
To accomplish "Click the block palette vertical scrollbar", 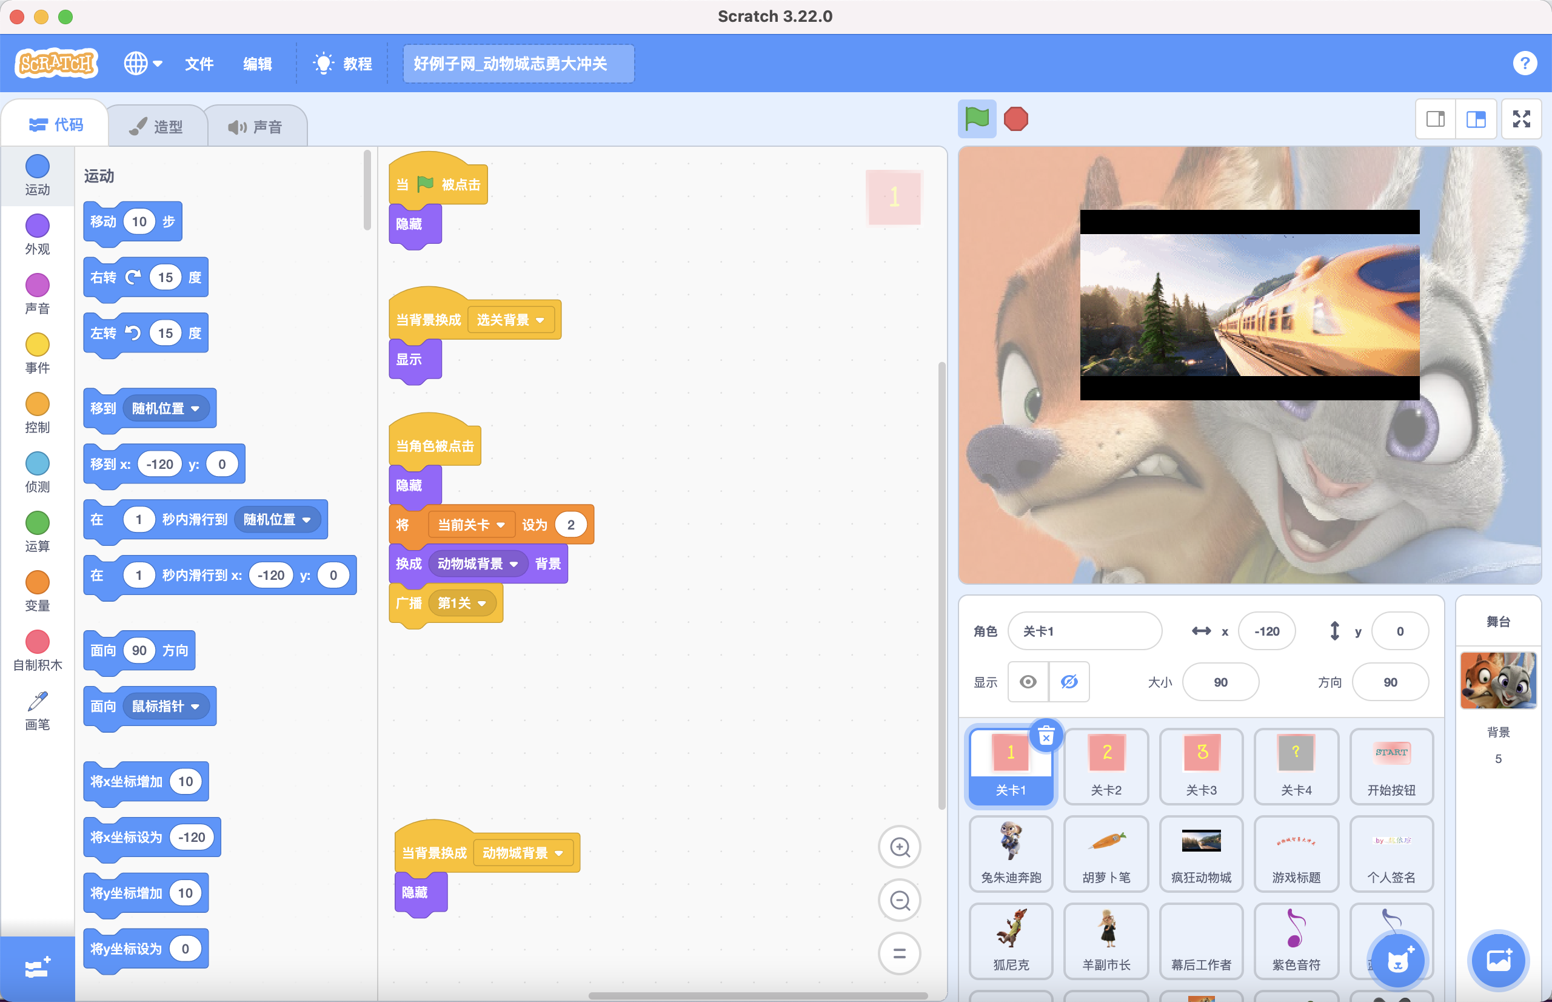I will point(367,190).
